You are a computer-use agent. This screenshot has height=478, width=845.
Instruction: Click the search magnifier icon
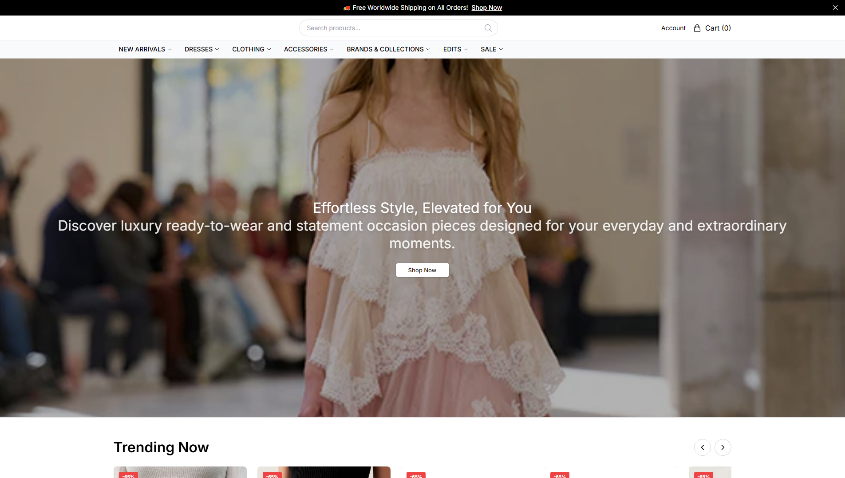(x=488, y=28)
